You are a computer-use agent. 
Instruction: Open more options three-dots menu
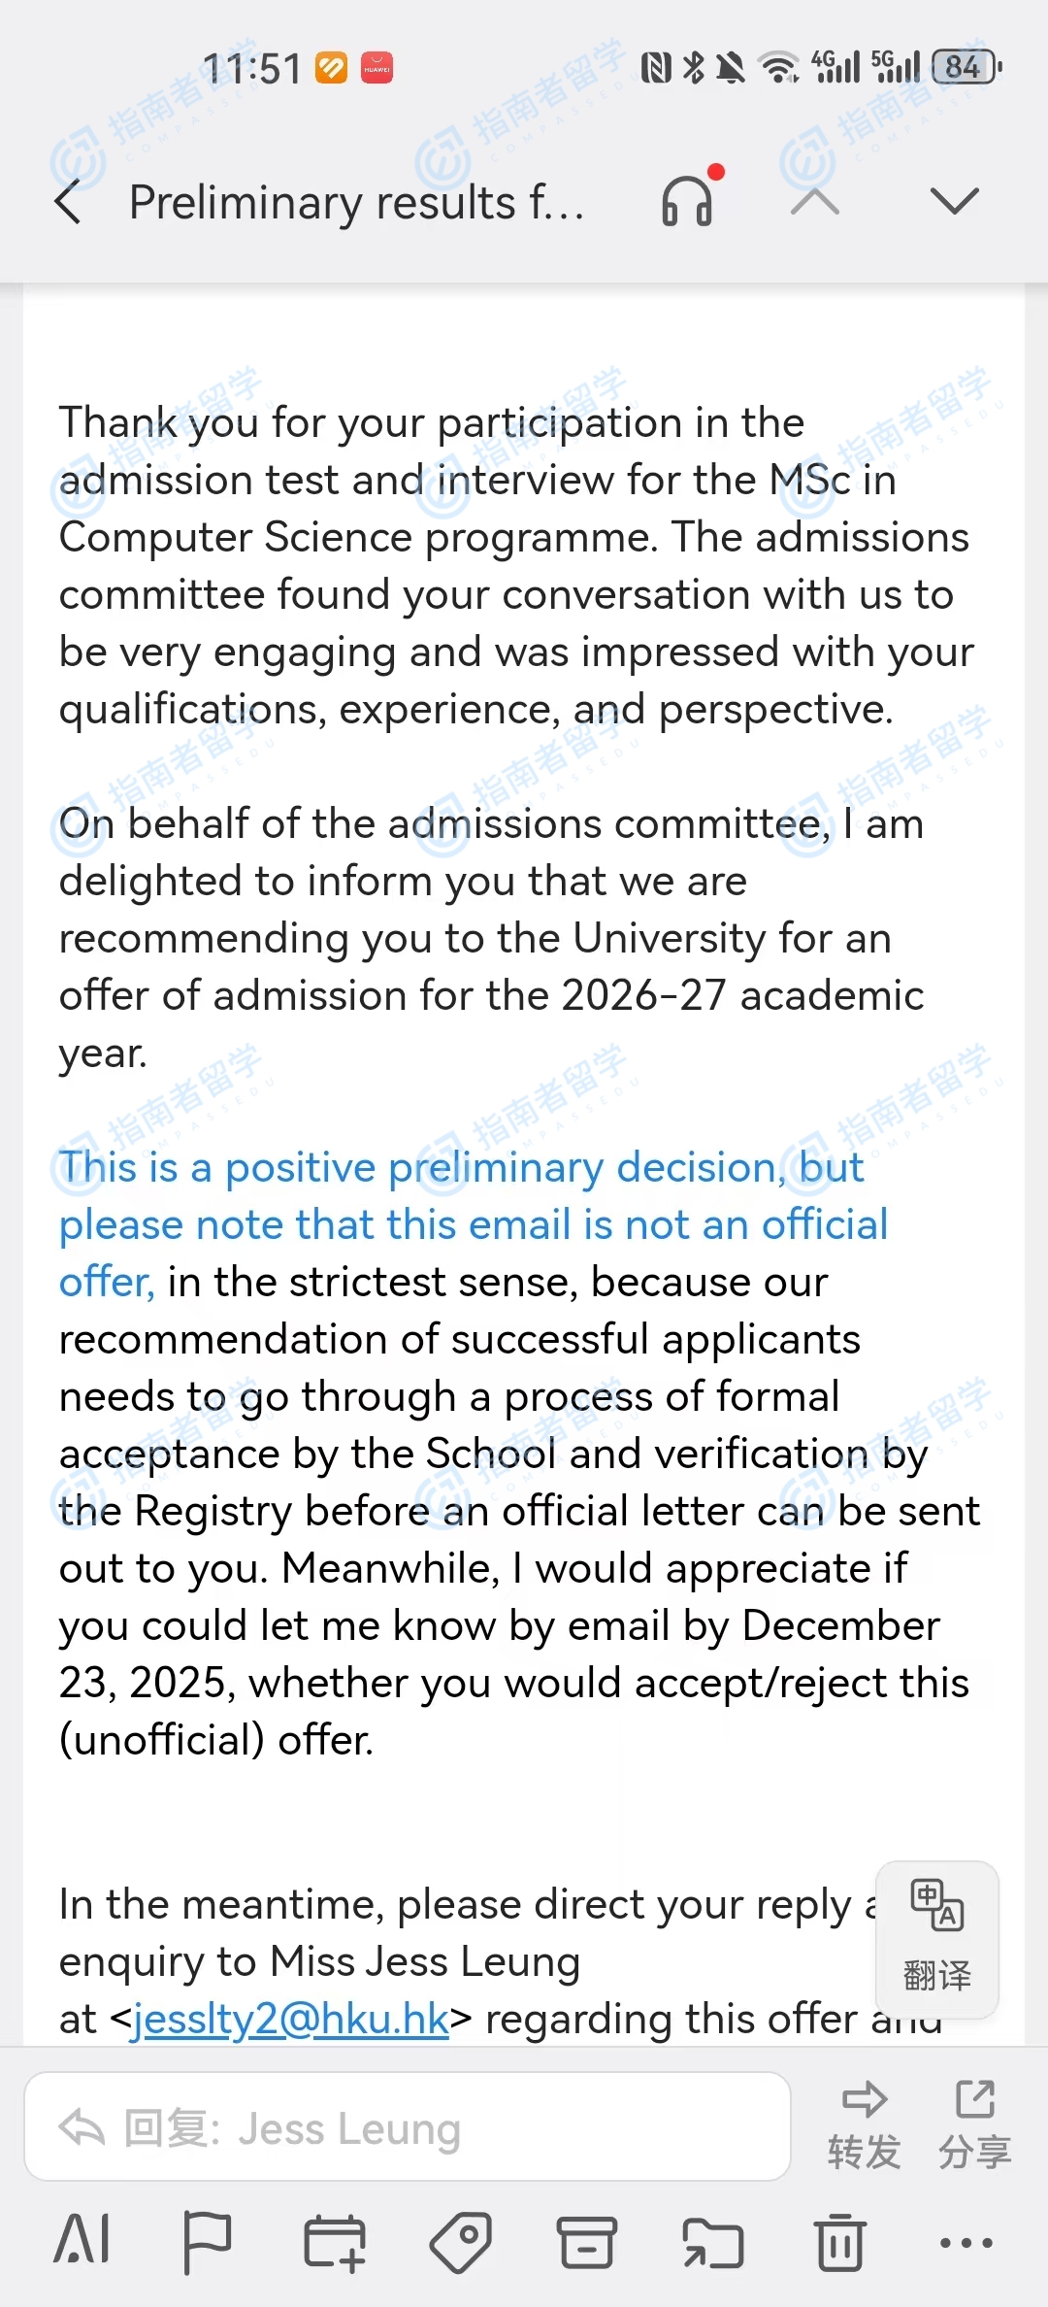tap(966, 2242)
